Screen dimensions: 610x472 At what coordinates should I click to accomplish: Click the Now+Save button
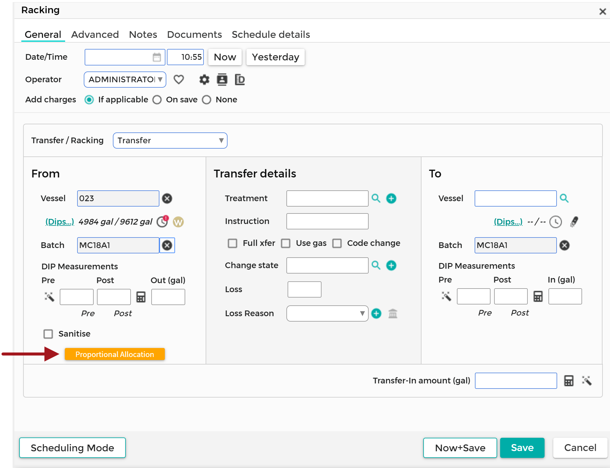click(460, 448)
